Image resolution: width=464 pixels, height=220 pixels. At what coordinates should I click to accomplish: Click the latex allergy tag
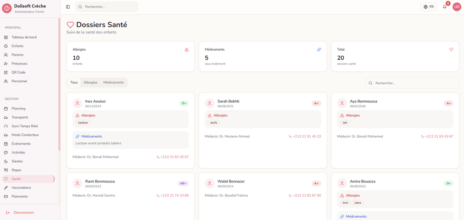coord(358,203)
